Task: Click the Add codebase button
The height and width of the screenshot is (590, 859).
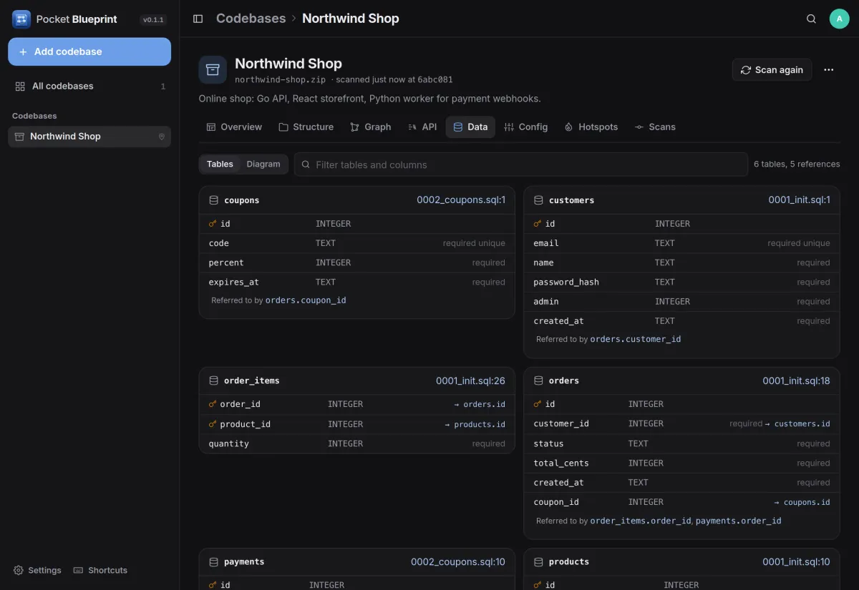Action: point(89,51)
